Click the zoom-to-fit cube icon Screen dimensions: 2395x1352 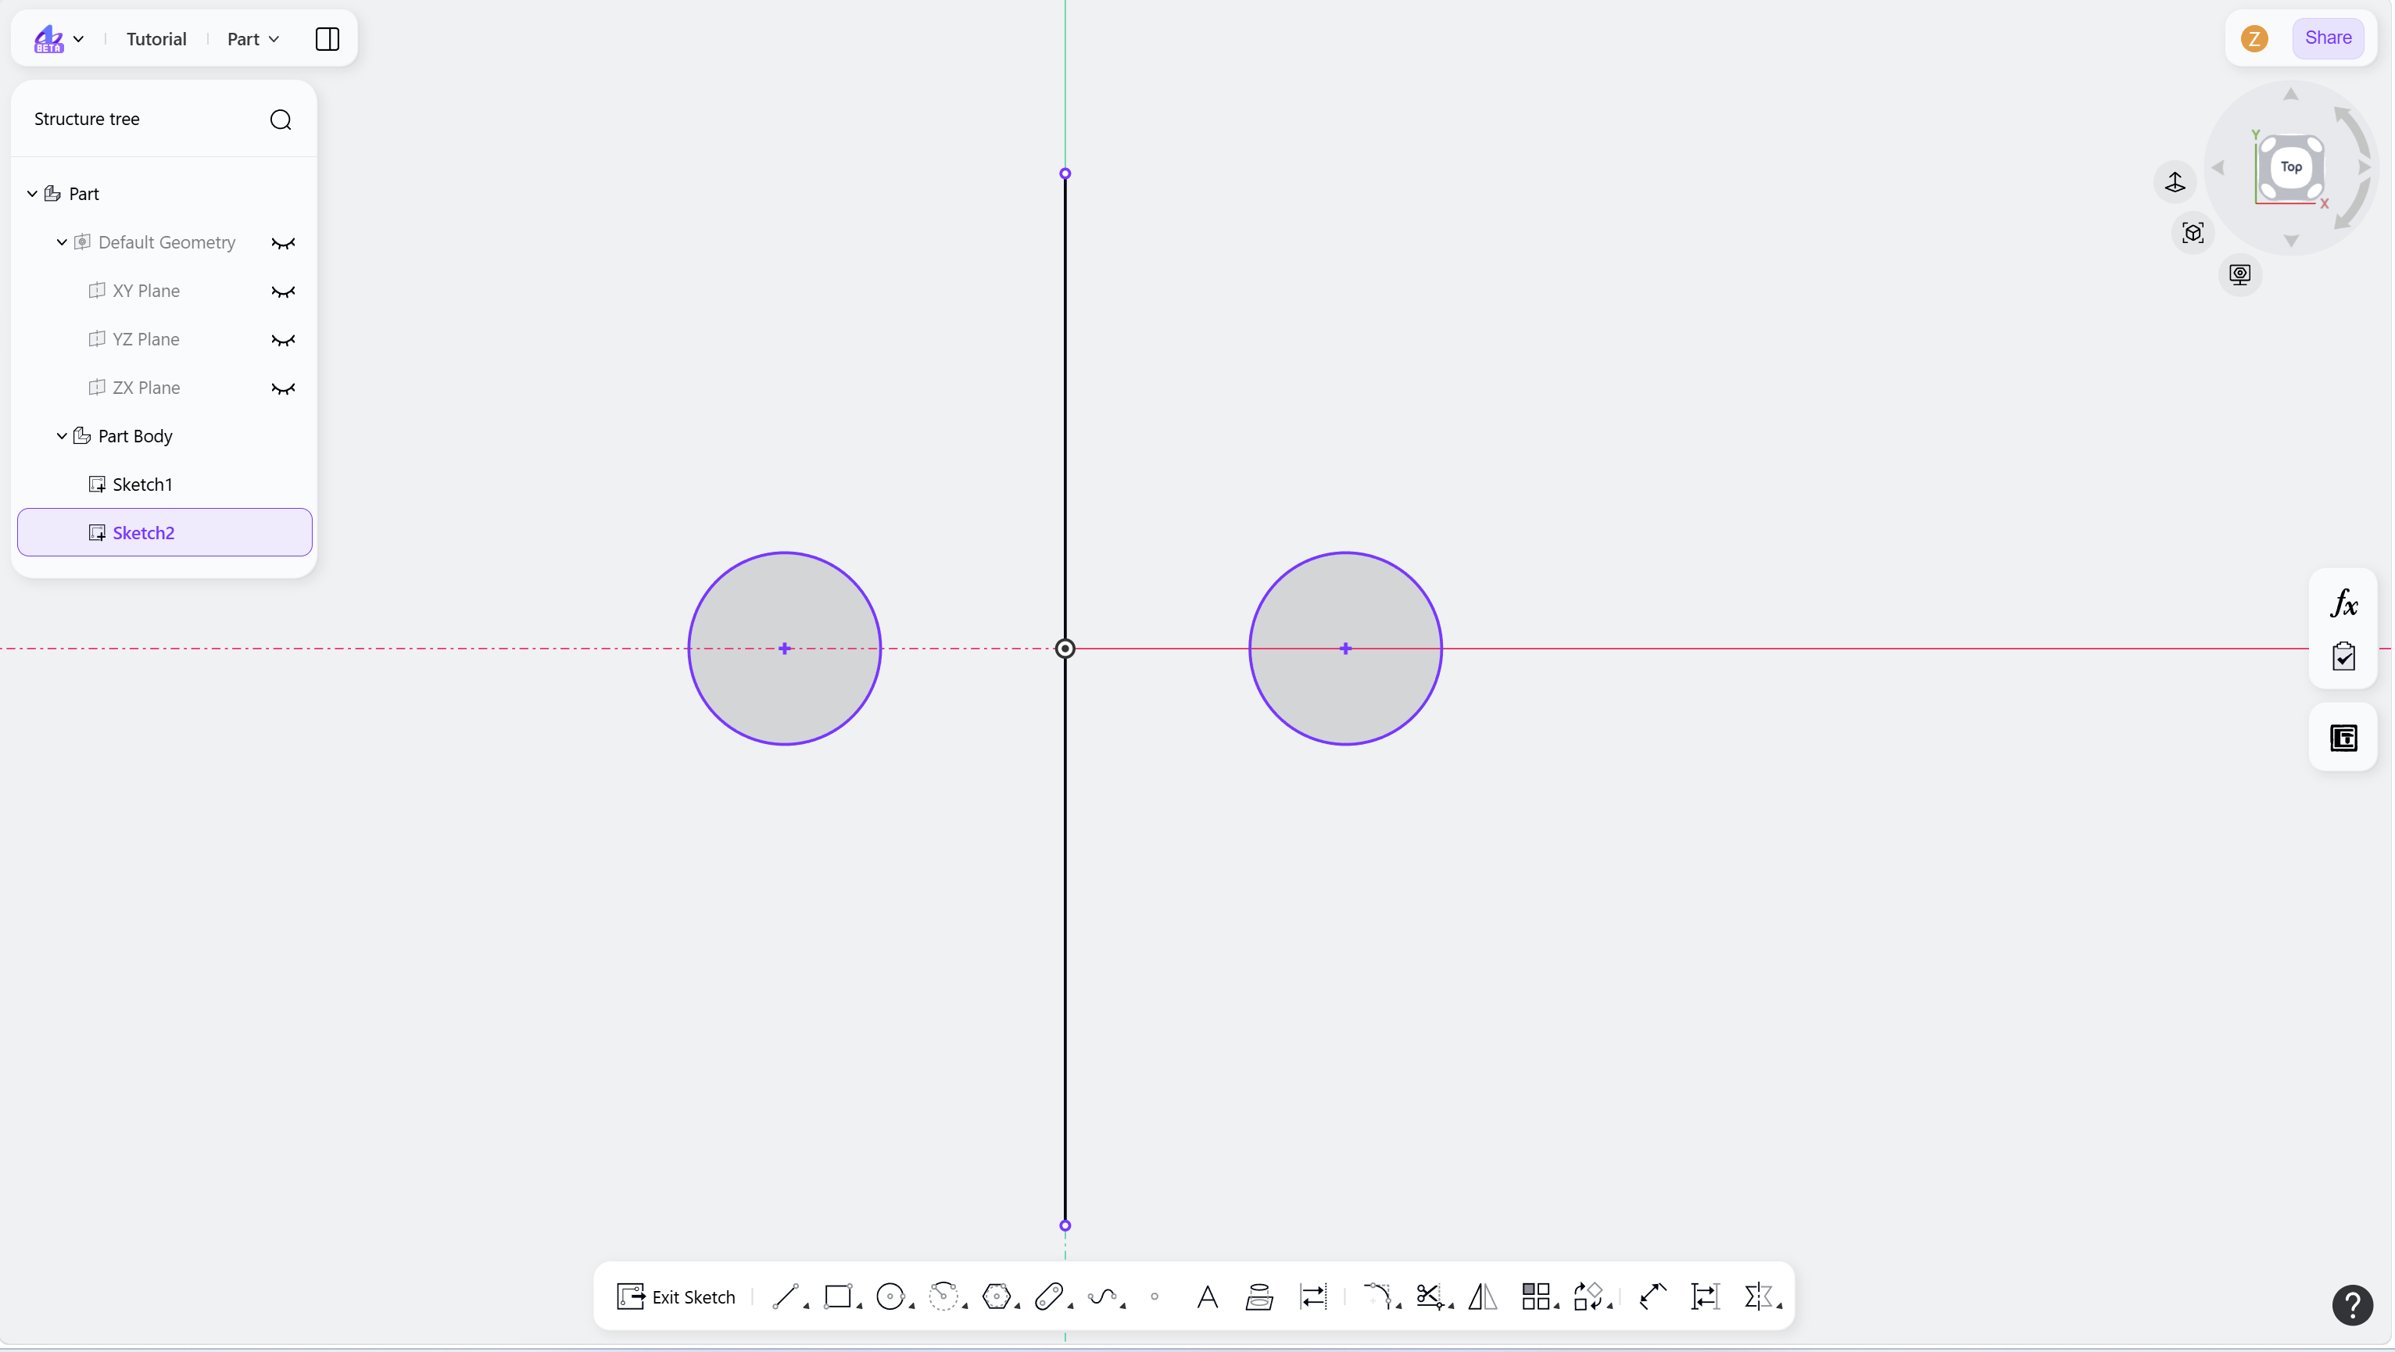(2193, 232)
